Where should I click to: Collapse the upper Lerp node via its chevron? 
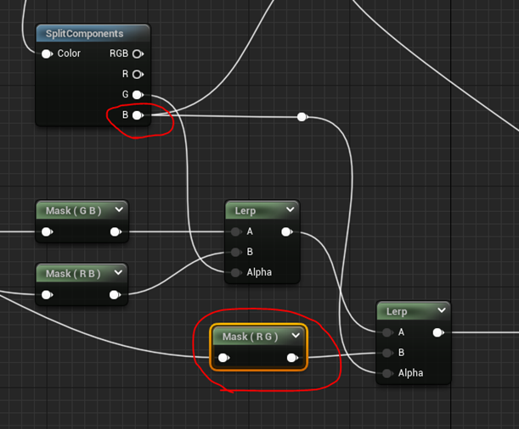(291, 209)
